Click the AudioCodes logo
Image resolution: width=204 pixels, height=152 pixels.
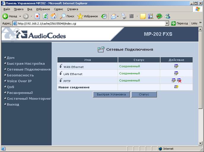click(41, 35)
